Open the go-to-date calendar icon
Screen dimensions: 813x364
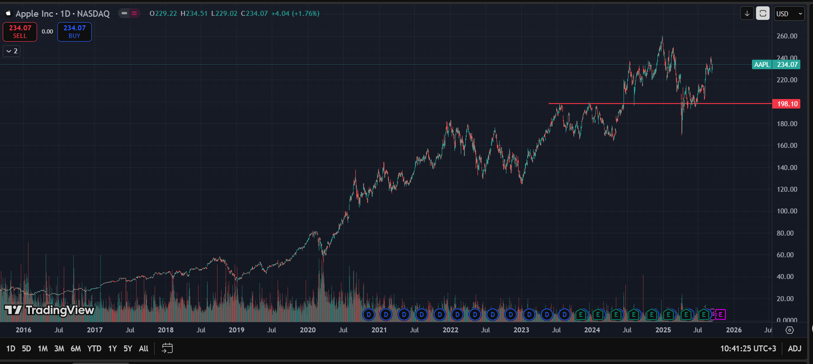(x=167, y=348)
